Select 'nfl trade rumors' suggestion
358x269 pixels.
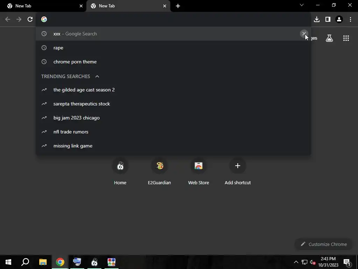click(x=173, y=132)
